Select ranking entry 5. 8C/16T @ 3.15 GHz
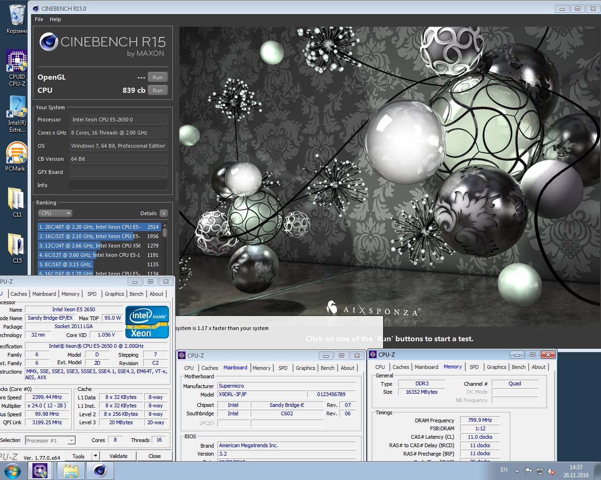This screenshot has height=480, width=601. point(100,264)
